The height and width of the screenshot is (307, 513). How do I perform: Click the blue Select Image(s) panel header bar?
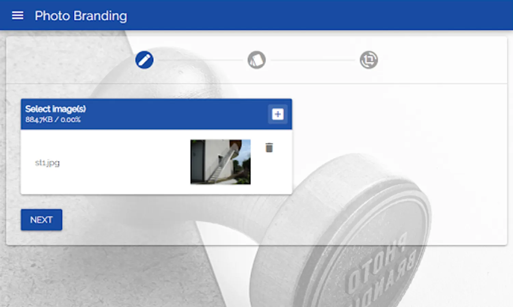[x=156, y=114]
